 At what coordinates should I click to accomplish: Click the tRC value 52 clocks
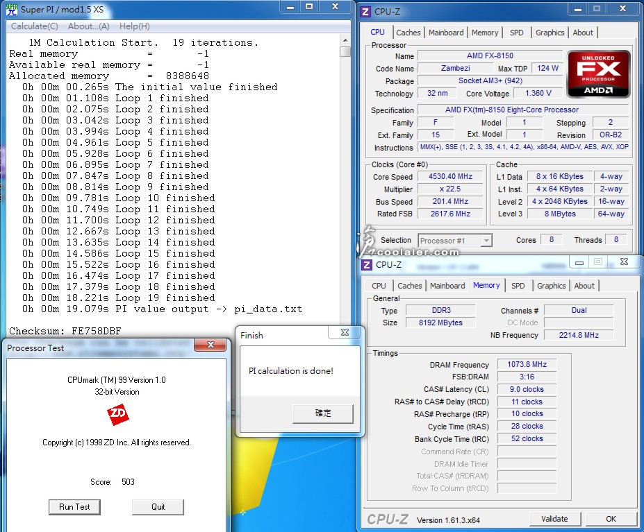(x=527, y=438)
